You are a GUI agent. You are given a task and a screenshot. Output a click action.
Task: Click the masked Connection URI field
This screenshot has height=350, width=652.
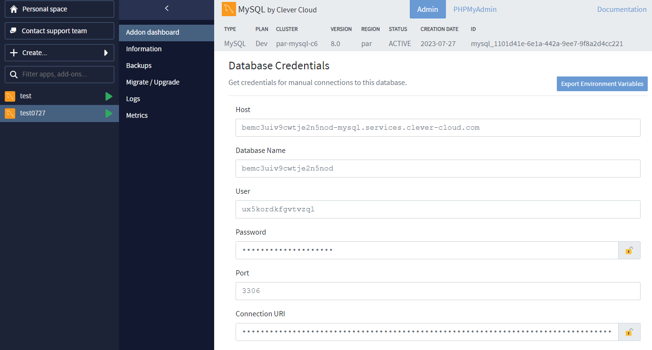(x=427, y=332)
